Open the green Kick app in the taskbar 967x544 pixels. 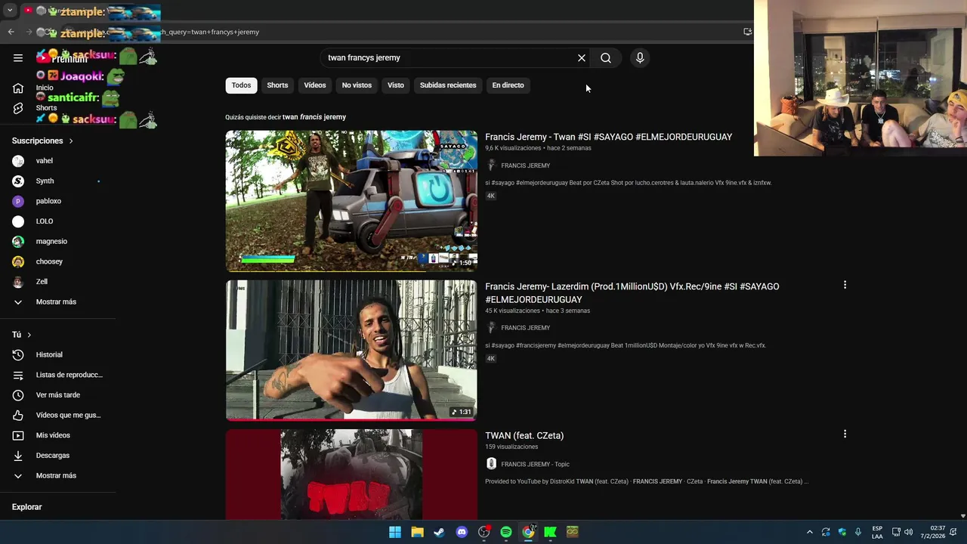[550, 532]
